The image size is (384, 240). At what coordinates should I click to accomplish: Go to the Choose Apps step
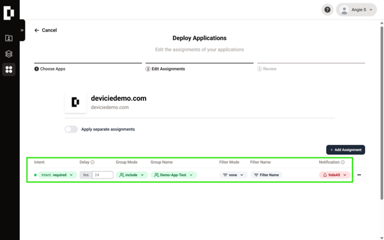(53, 69)
